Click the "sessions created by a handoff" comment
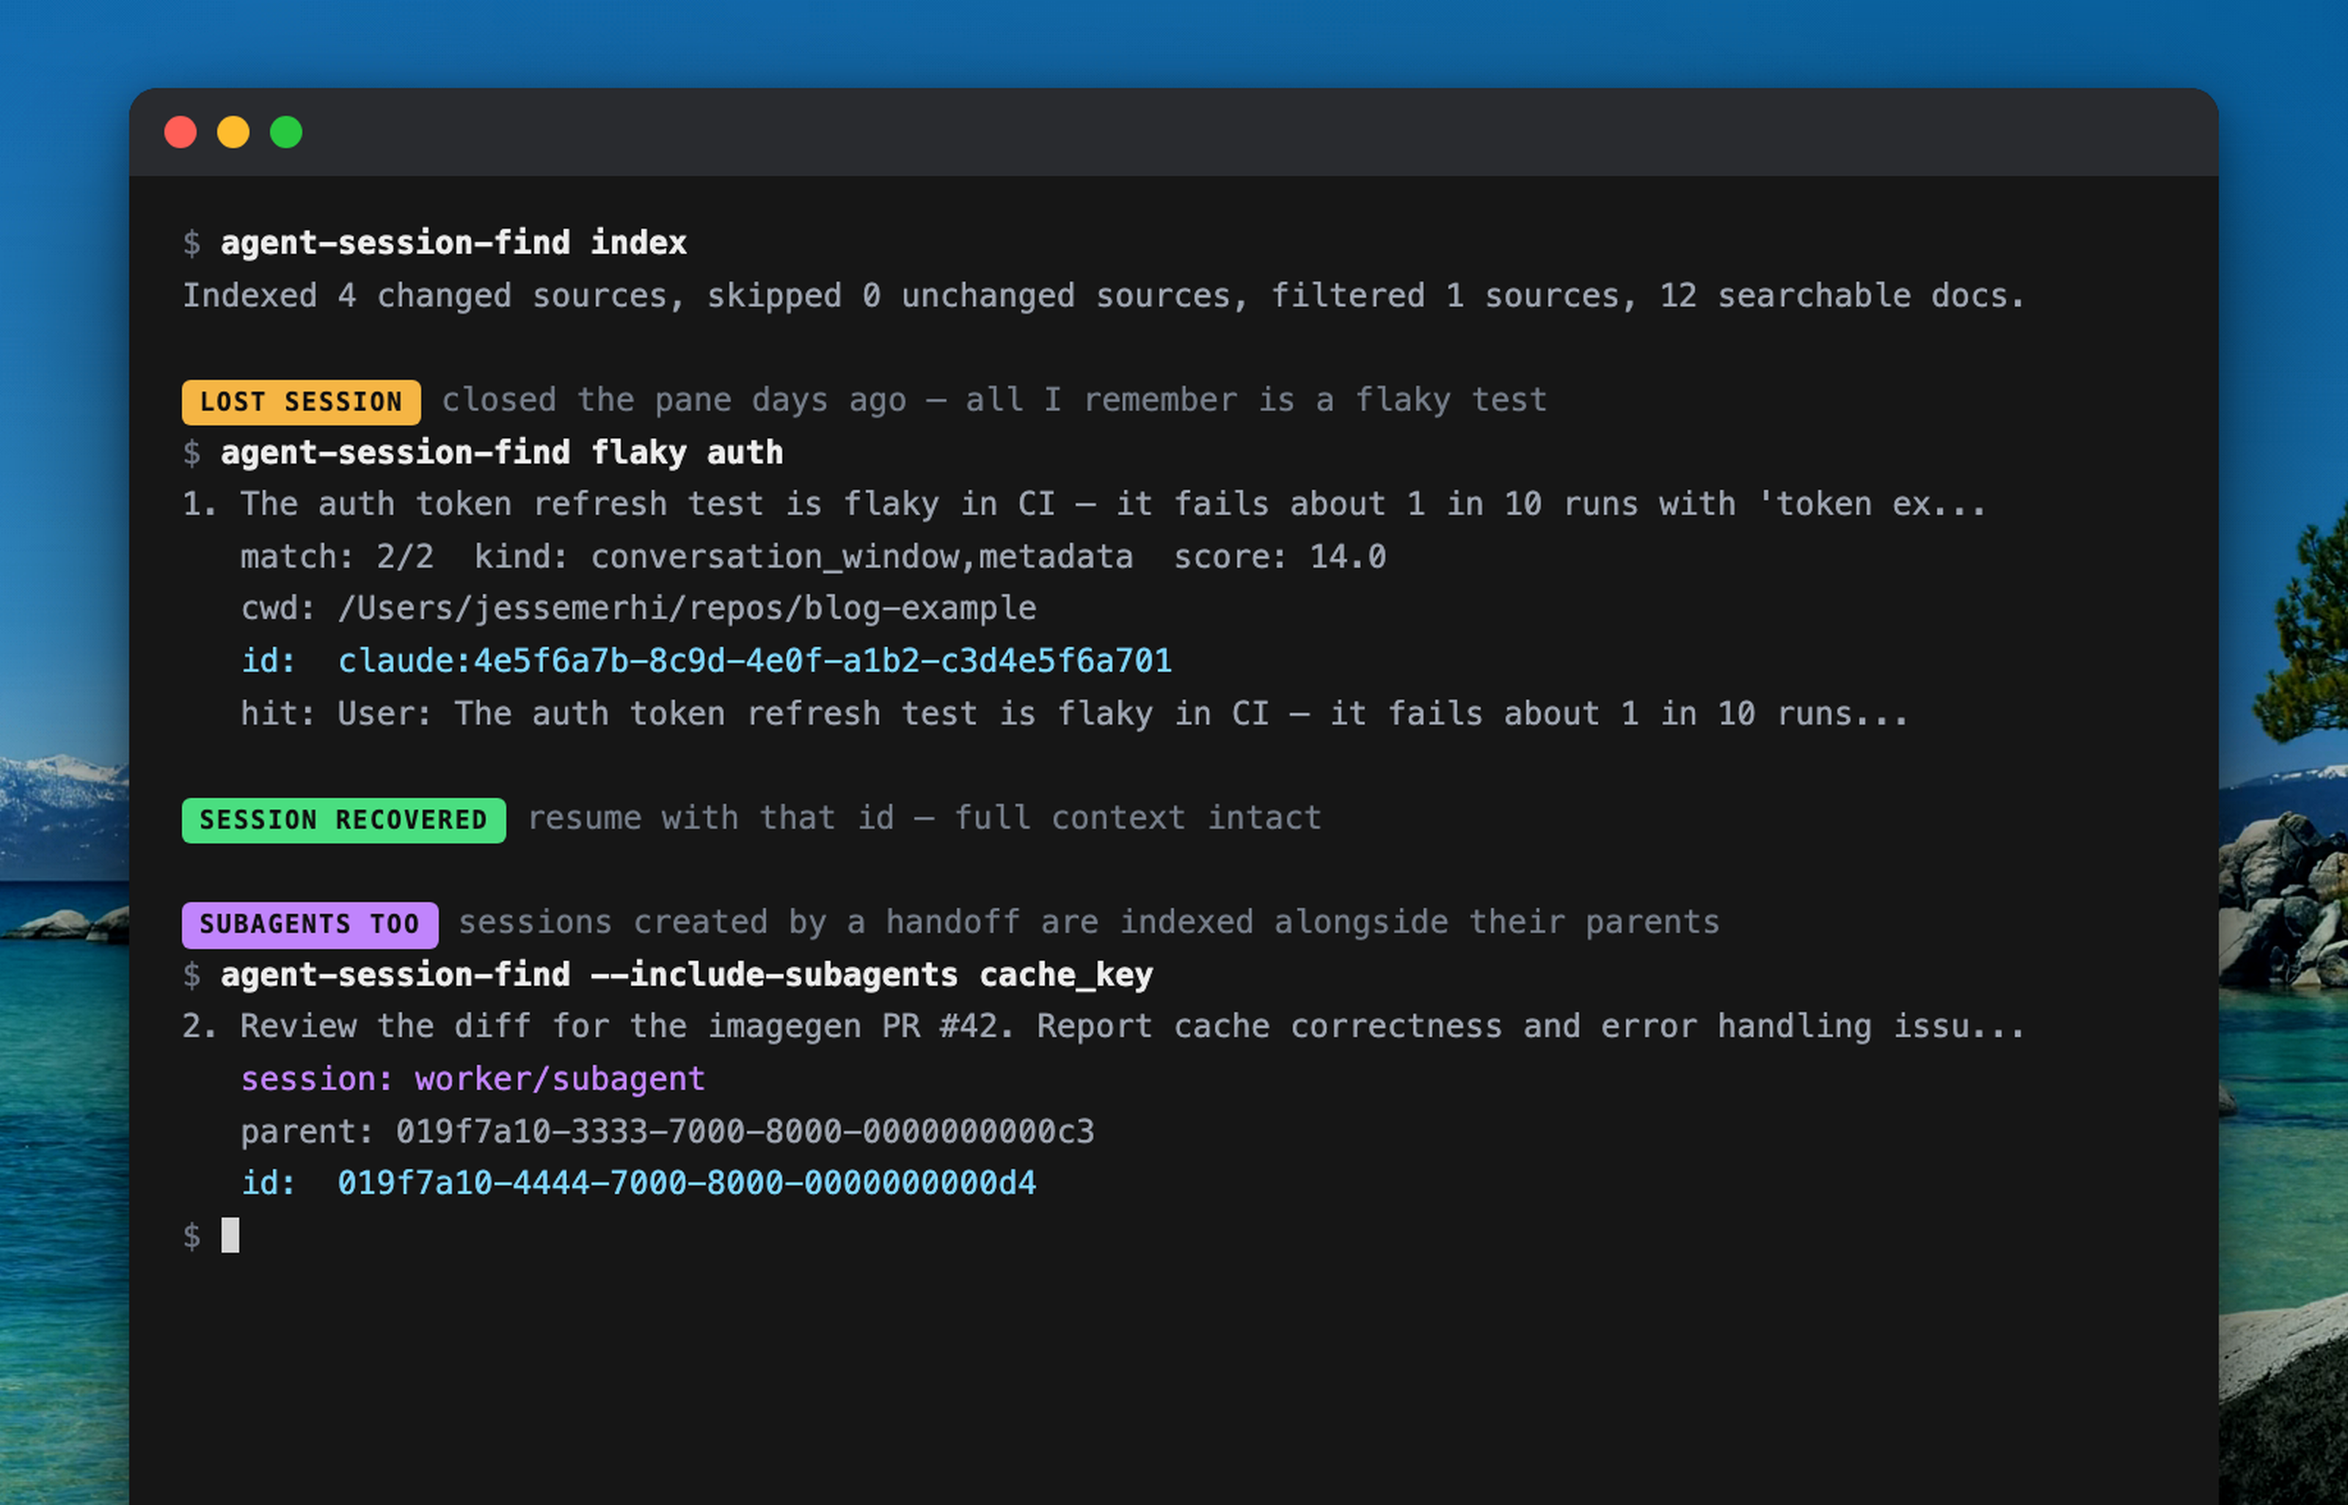Screen dimensions: 2348x1505 pos(1089,923)
